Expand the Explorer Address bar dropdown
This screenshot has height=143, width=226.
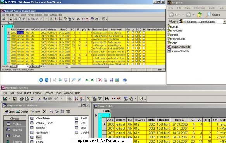[x=224, y=21]
